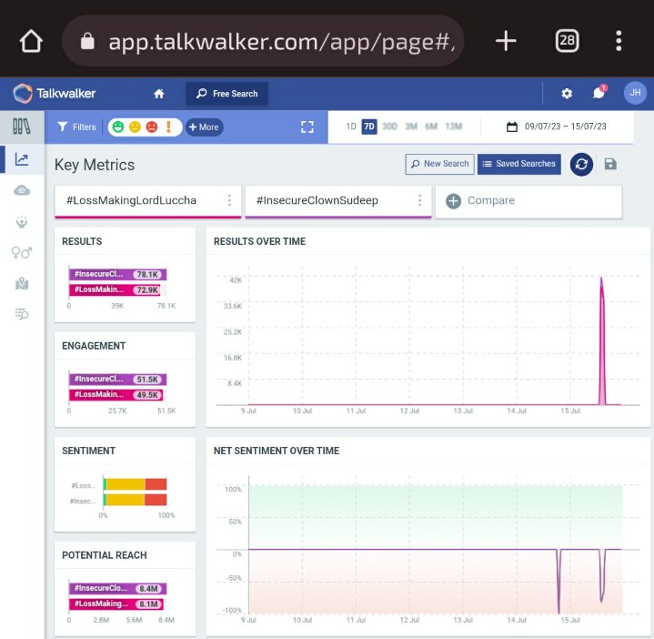Select the 6M time range
The height and width of the screenshot is (639, 654).
431,127
